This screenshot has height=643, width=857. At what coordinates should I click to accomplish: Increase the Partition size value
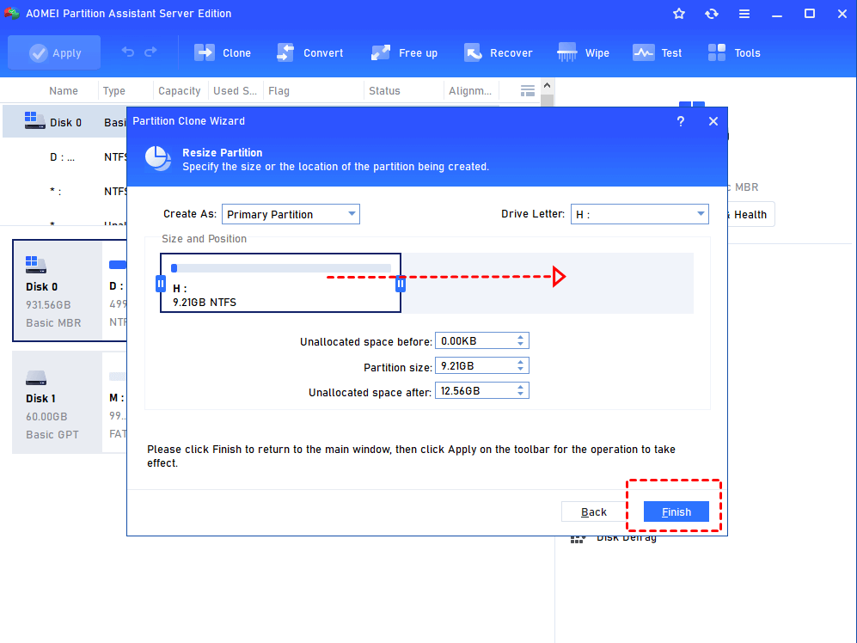pyautogui.click(x=520, y=362)
